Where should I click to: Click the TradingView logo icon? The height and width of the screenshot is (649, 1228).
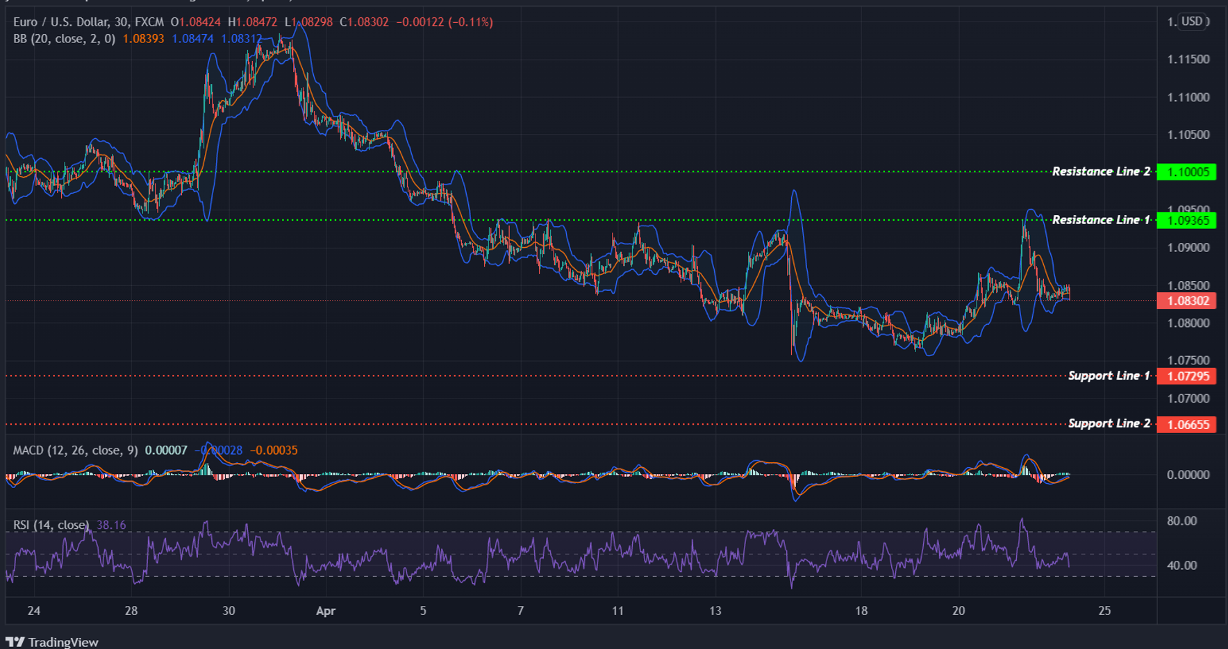pyautogui.click(x=15, y=641)
